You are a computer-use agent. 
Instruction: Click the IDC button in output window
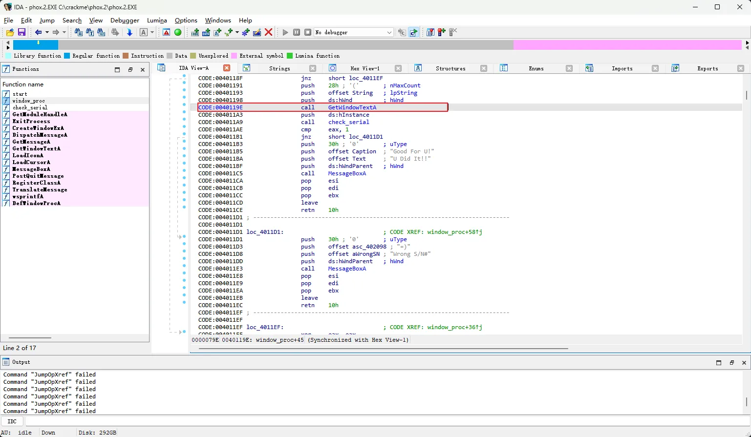coord(12,421)
